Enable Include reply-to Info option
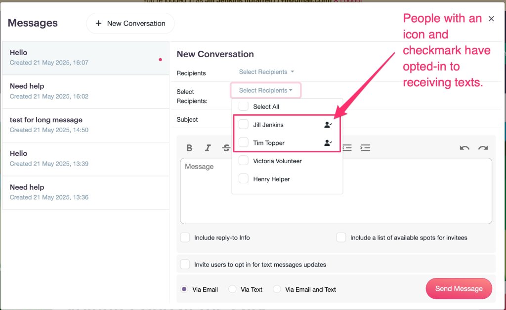 coord(185,238)
